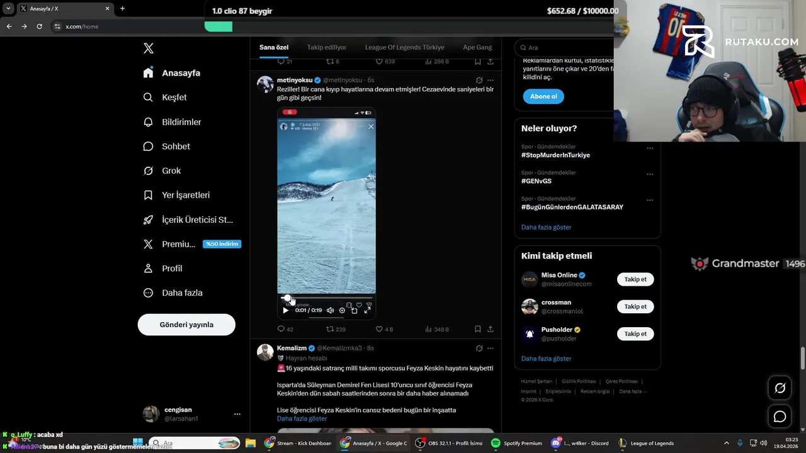
Task: Repost metinyoksu post (239)
Action: pos(336,329)
